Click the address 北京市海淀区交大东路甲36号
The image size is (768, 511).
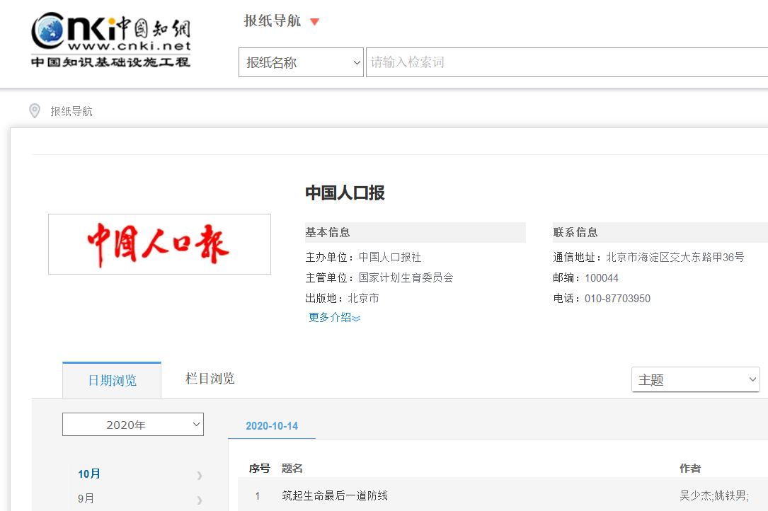click(675, 257)
